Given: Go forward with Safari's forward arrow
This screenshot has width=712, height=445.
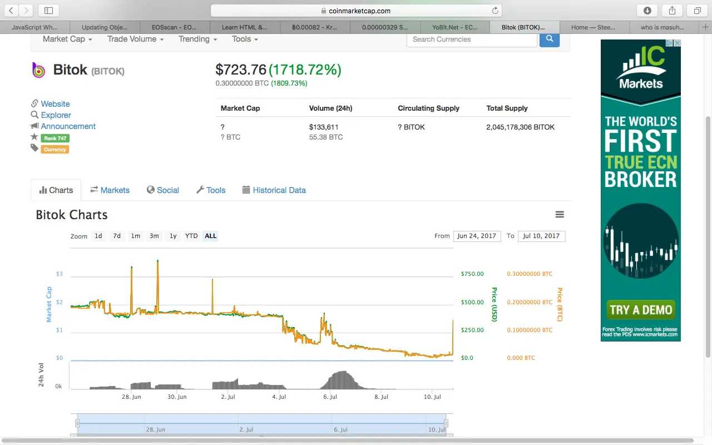Looking at the screenshot, I should [26, 11].
